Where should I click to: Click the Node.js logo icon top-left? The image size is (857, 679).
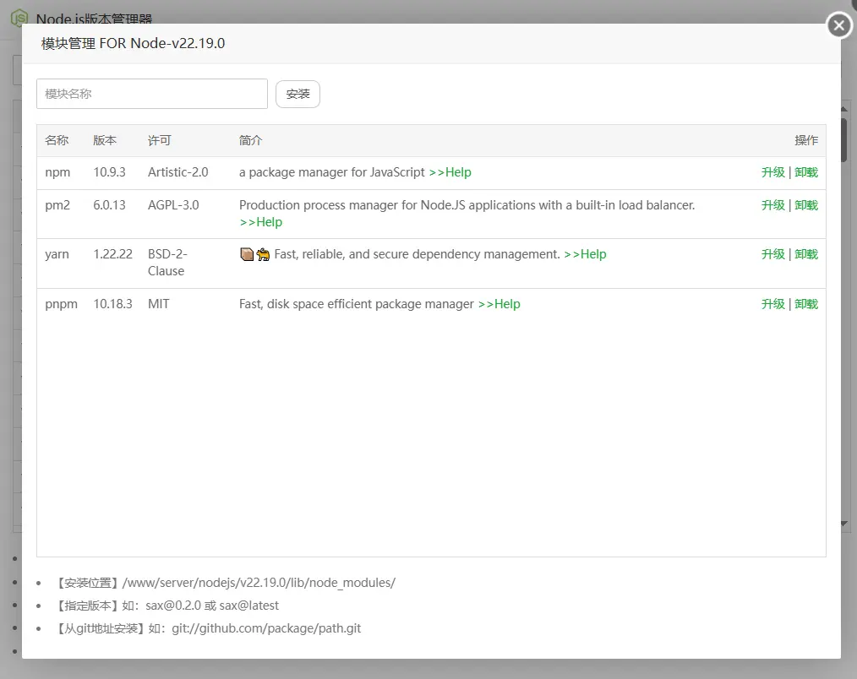[18, 18]
